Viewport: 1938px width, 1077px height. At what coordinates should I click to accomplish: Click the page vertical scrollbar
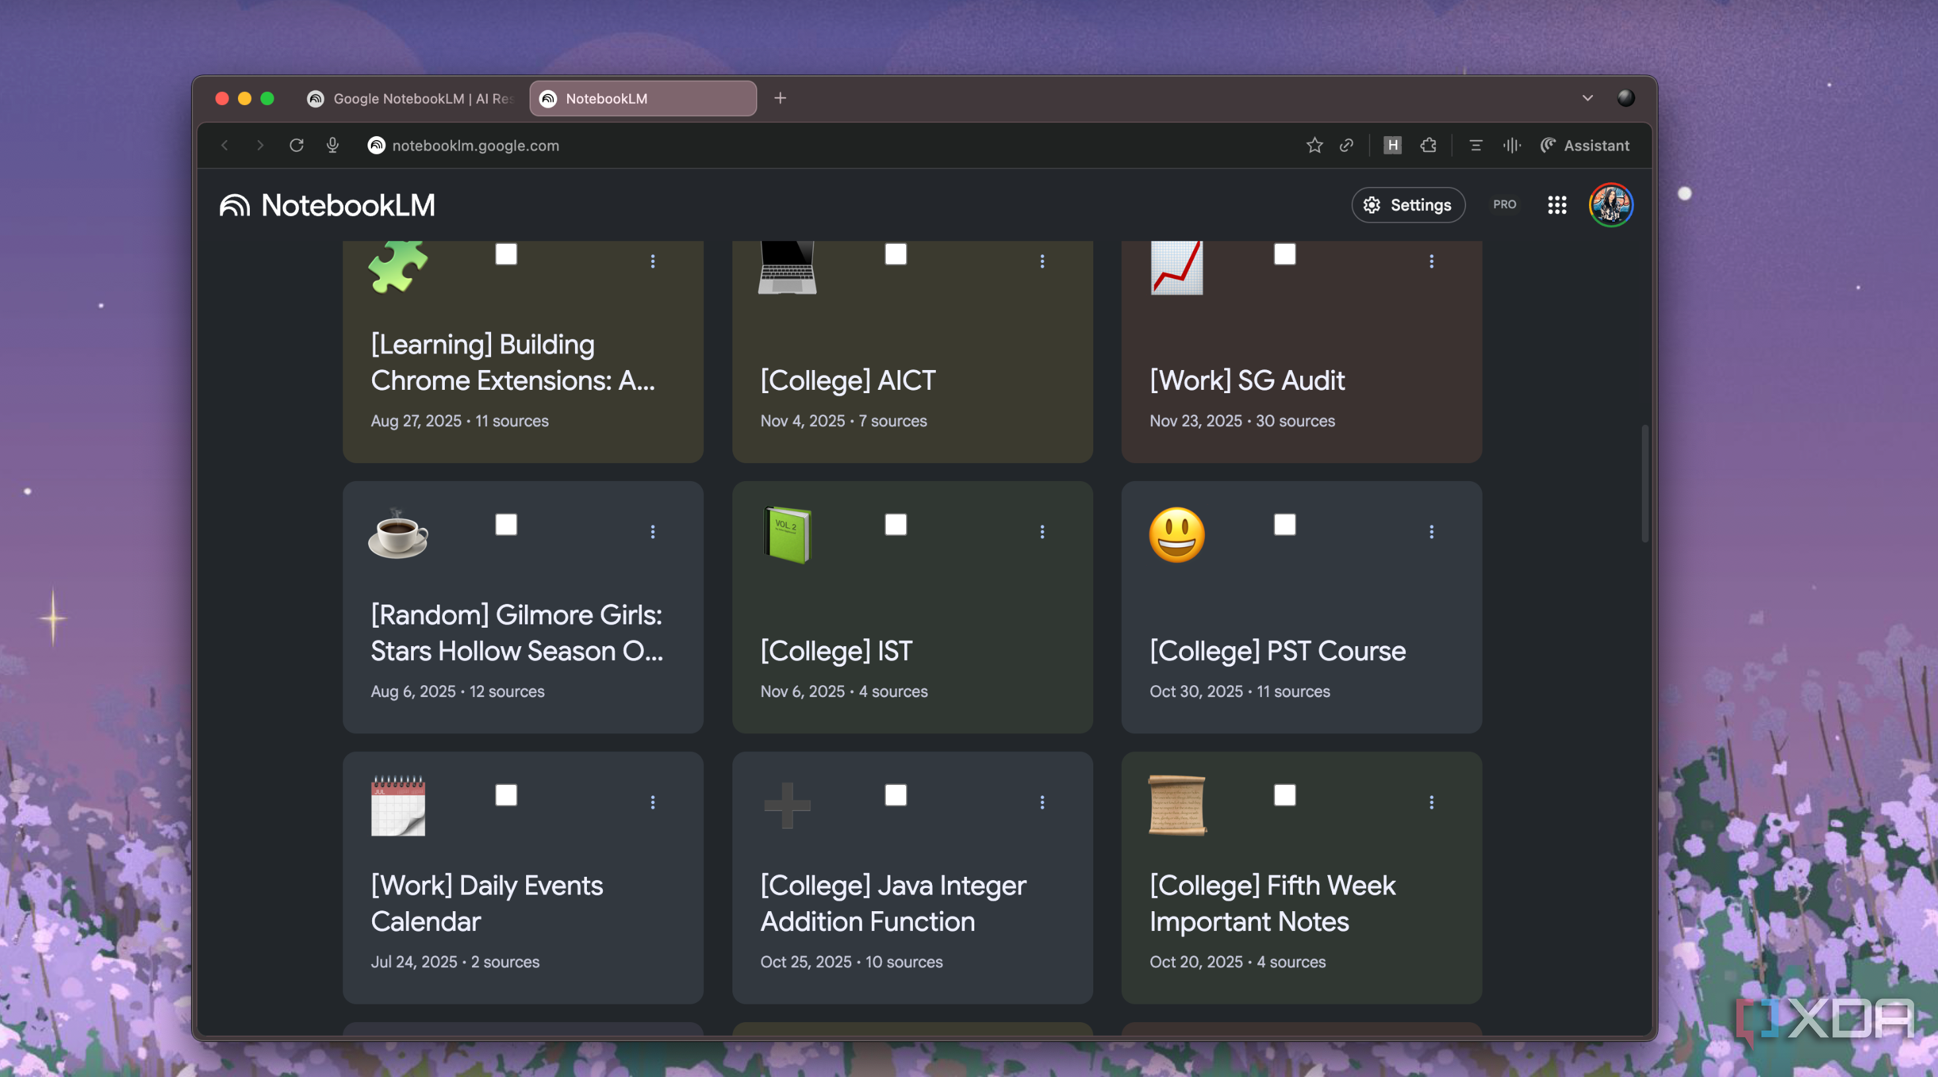click(1645, 483)
